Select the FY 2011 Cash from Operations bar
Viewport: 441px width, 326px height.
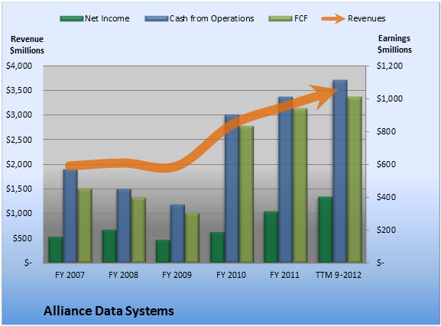286,180
